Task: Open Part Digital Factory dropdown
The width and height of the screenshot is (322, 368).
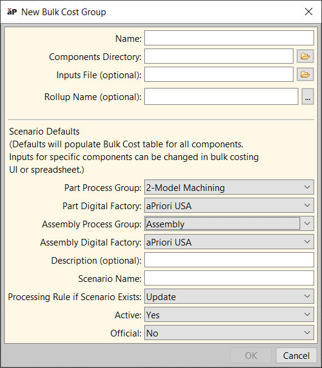Action: (229, 206)
